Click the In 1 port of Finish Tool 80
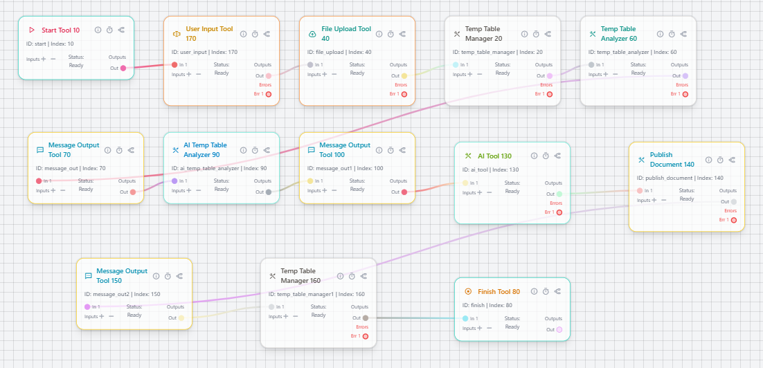Screen dimensions: 763x368 pos(465,319)
